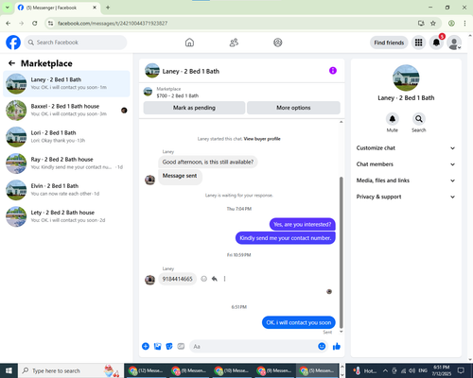
Task: Click the Find friends button
Action: click(x=389, y=43)
